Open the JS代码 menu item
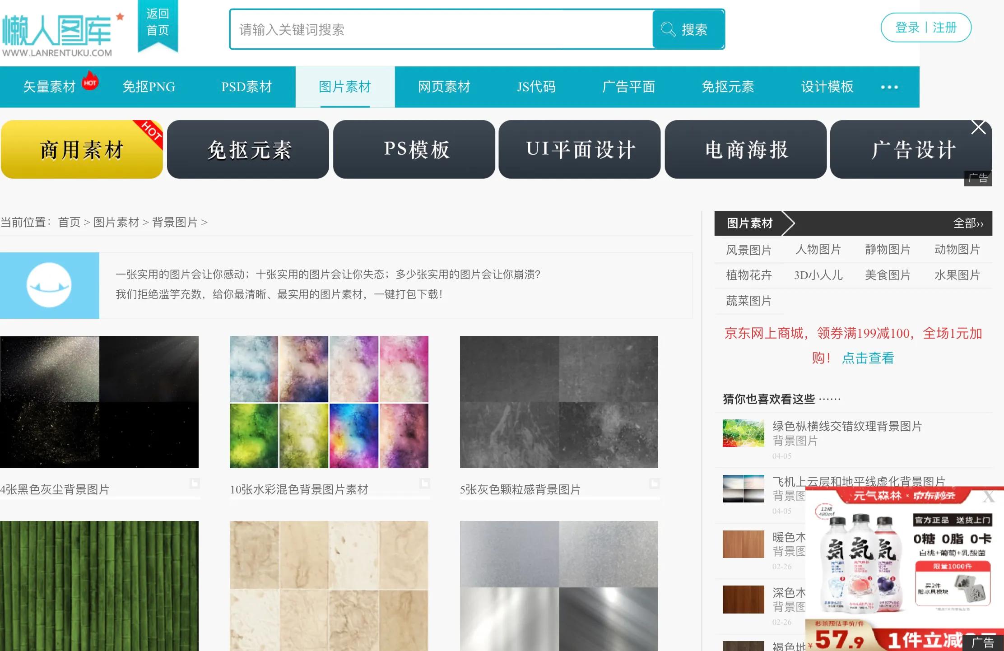The height and width of the screenshot is (651, 1004). point(536,87)
